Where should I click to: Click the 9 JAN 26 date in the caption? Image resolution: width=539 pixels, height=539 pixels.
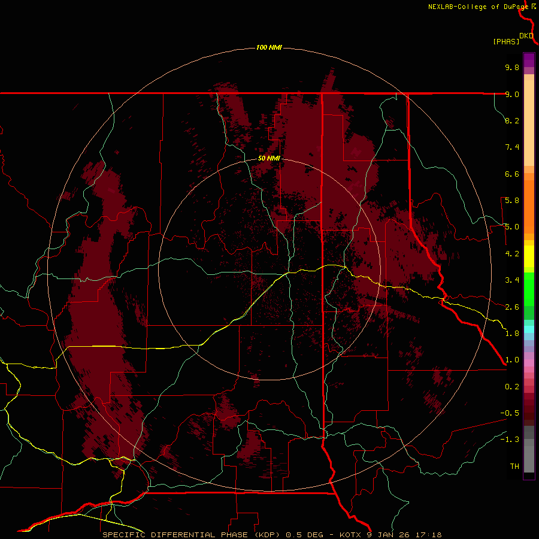tap(389, 535)
